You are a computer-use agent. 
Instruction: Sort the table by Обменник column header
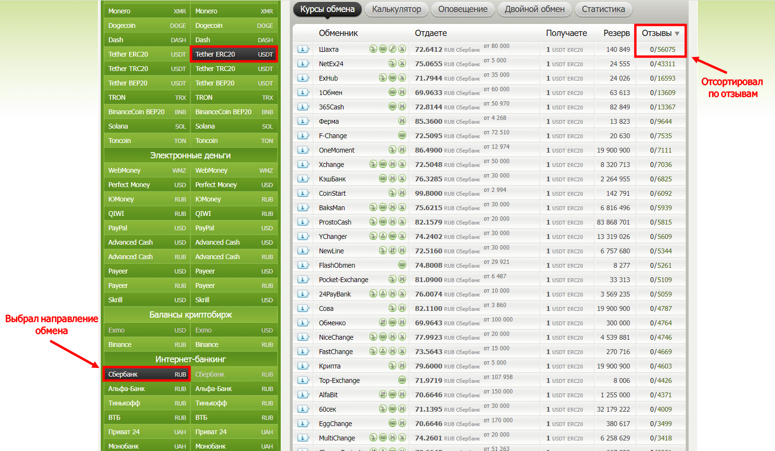(338, 33)
